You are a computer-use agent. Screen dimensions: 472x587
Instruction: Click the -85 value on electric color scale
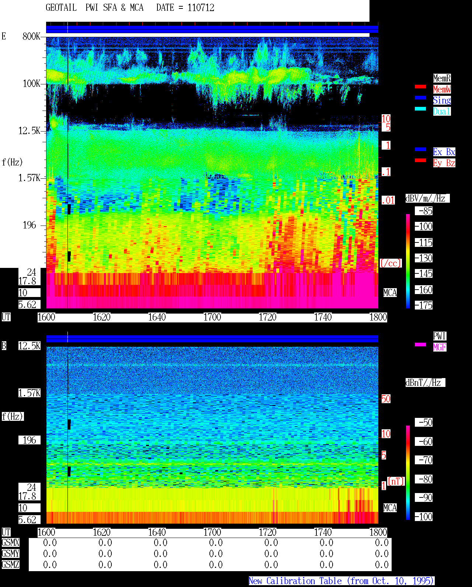[x=424, y=211]
